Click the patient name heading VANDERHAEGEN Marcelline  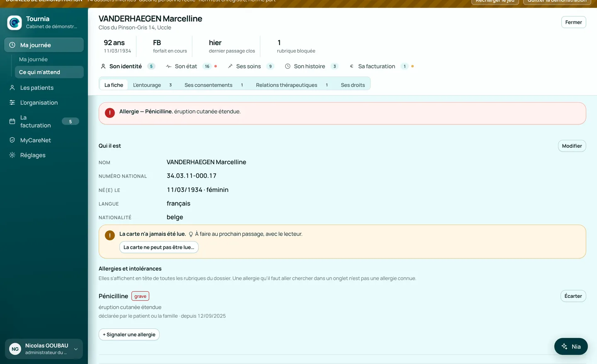[150, 19]
